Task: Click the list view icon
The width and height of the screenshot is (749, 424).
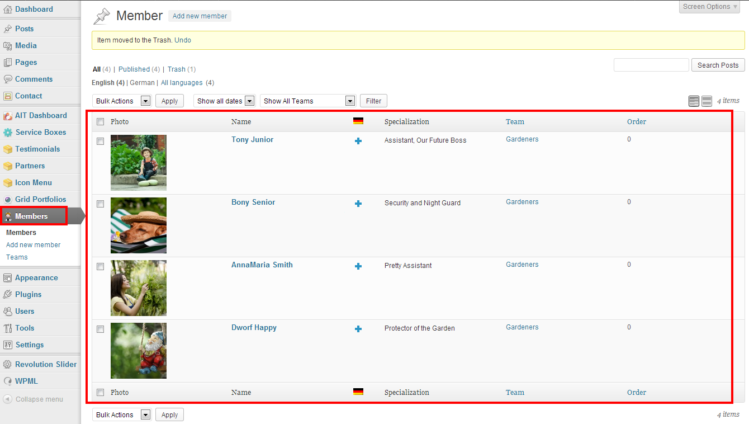Action: click(694, 101)
